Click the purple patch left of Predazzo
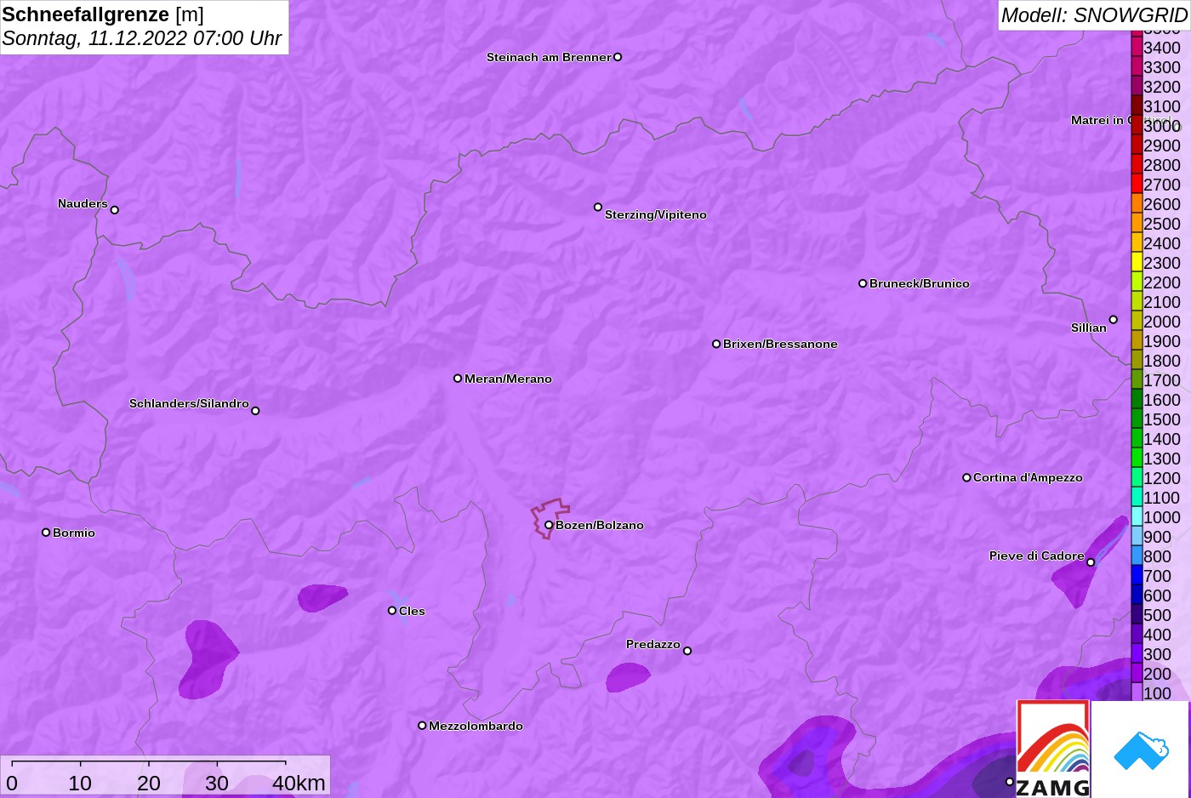 coord(628,677)
